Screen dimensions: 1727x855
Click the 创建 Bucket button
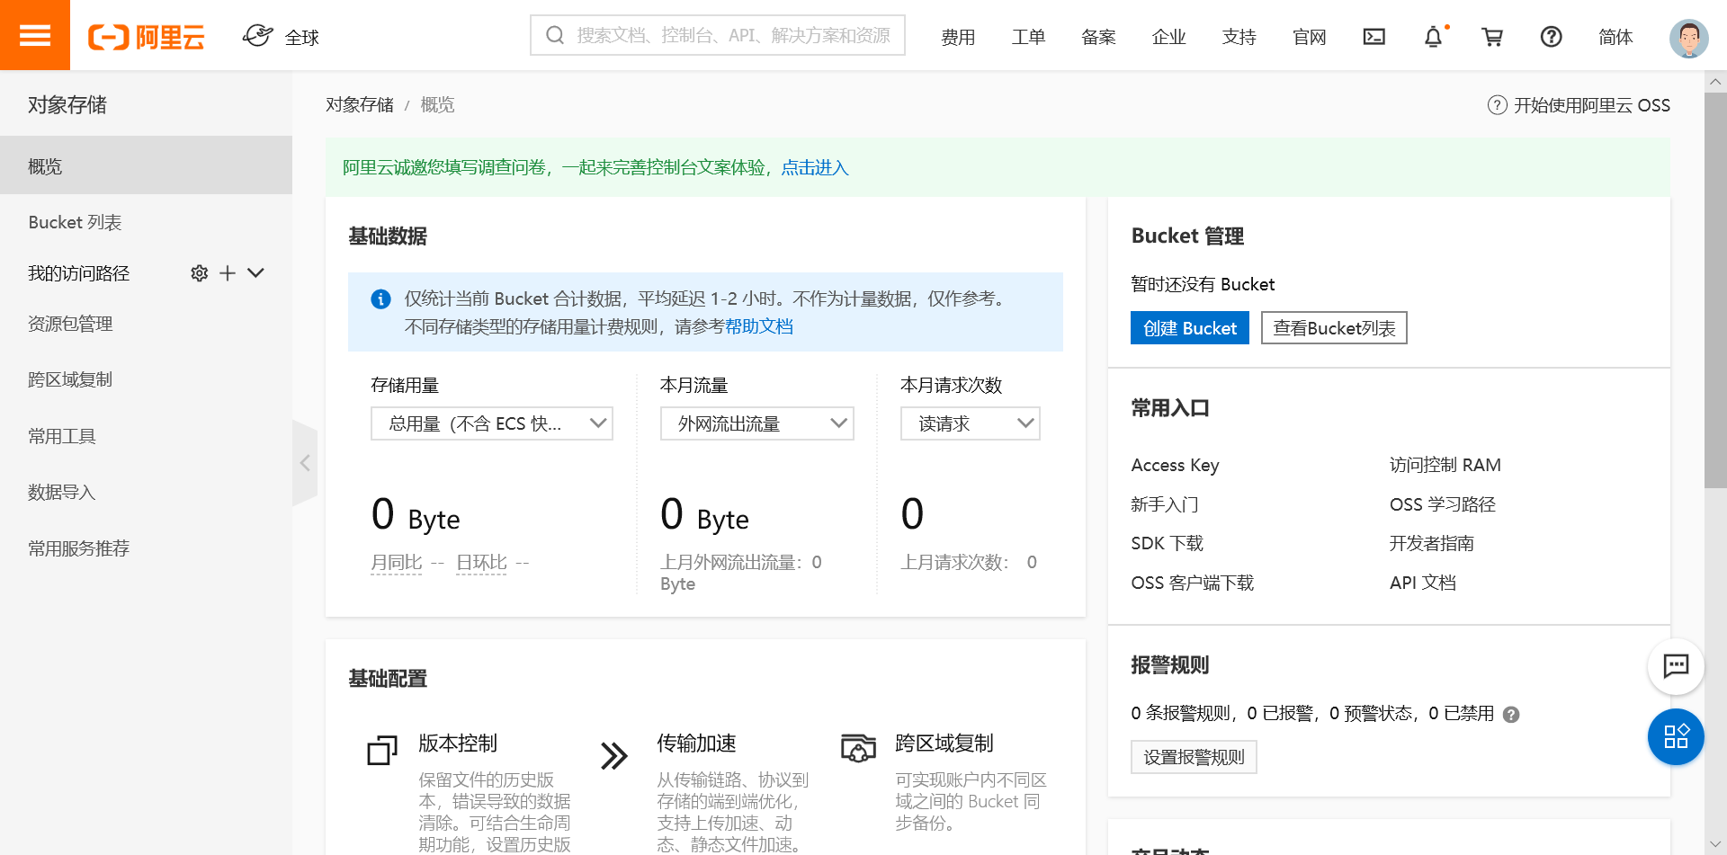click(1189, 328)
